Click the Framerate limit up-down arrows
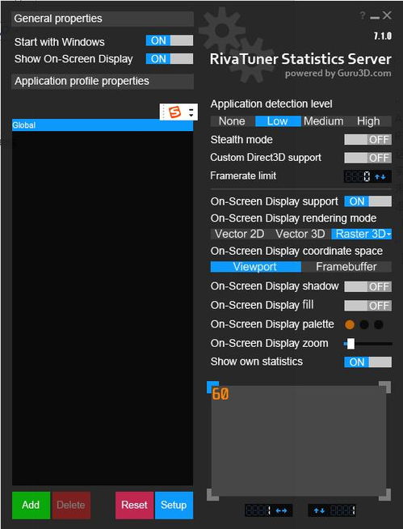 380,176
